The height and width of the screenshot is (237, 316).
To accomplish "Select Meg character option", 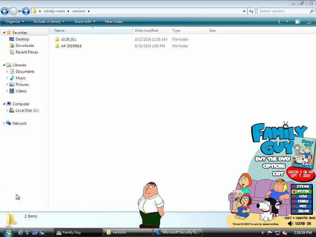I will 301,206.
